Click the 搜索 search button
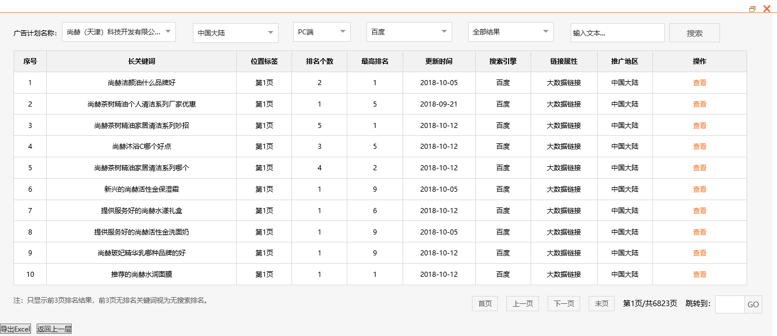777x336 pixels. coord(694,32)
